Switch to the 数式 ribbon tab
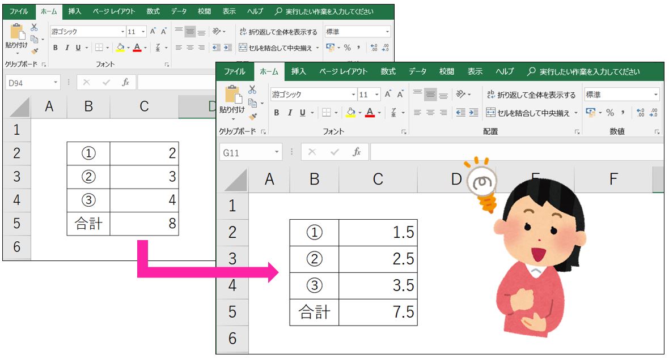The height and width of the screenshot is (359, 669). coord(388,71)
